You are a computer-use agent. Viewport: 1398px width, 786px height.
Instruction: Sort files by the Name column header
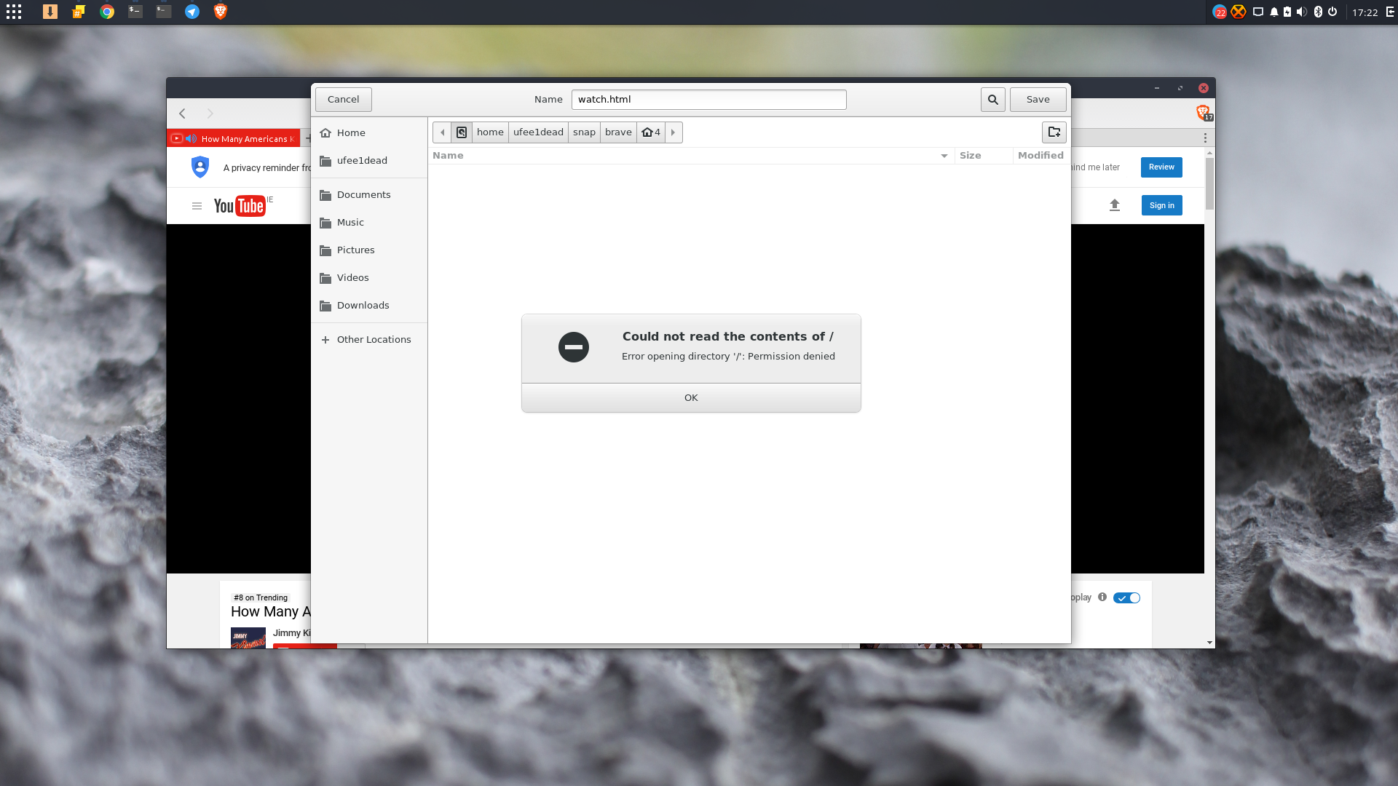point(691,156)
